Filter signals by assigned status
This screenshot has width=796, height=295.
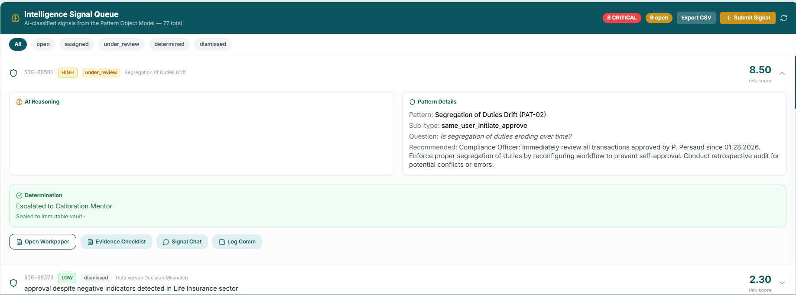tap(77, 44)
